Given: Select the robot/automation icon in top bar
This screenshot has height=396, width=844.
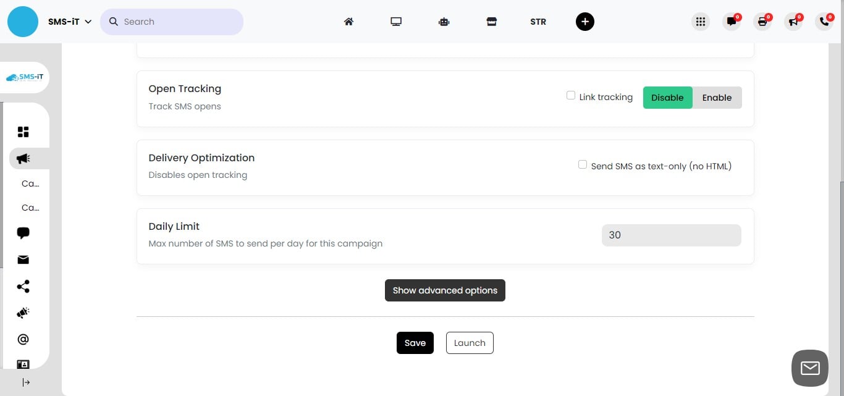Looking at the screenshot, I should tap(444, 21).
